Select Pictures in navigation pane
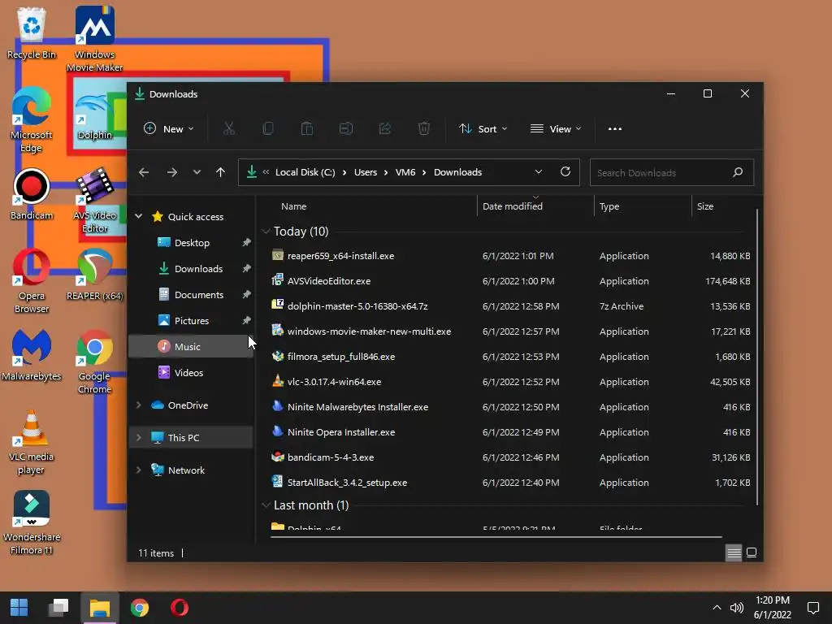This screenshot has width=832, height=624. (191, 320)
